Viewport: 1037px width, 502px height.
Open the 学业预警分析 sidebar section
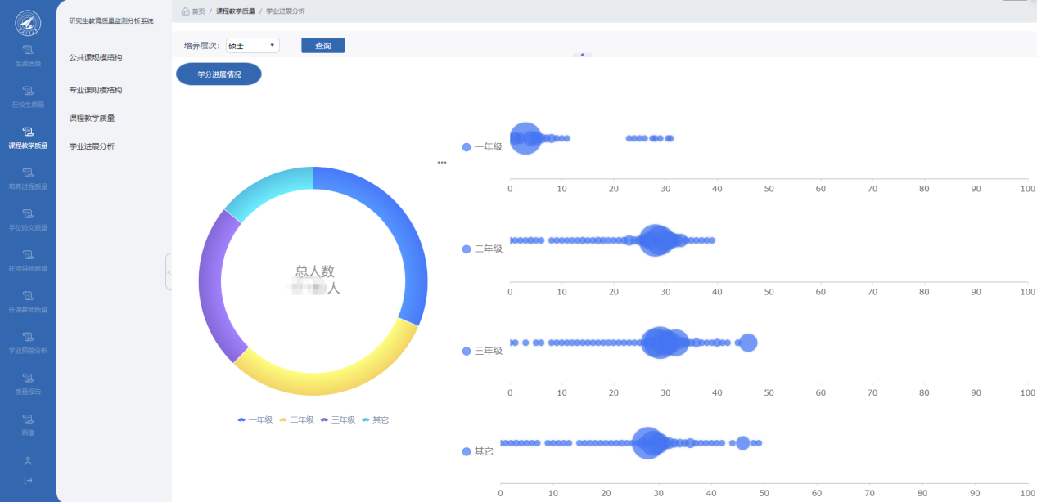click(28, 342)
